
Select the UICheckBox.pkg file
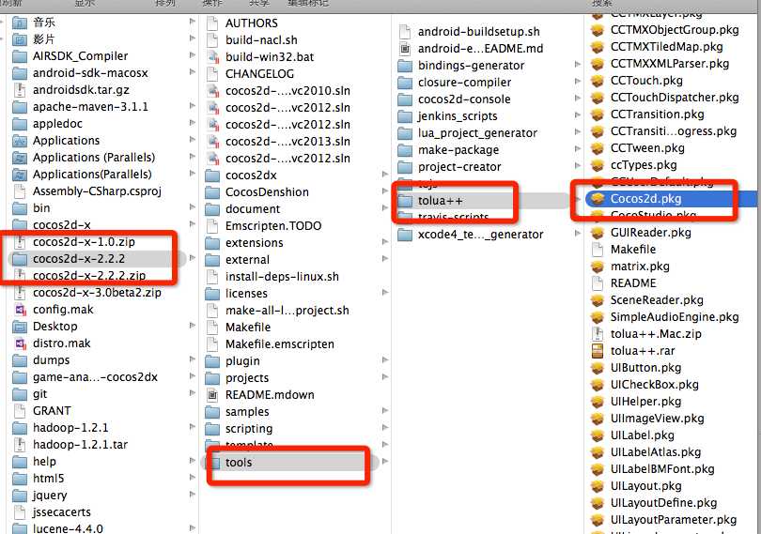[x=655, y=385]
